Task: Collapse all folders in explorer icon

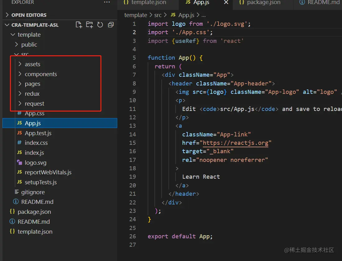Action: tap(111, 25)
